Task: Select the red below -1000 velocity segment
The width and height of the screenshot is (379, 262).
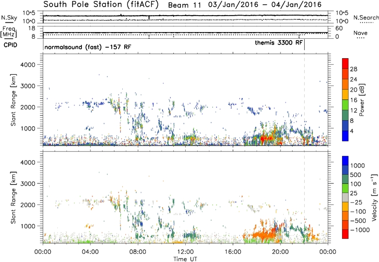Action: 345,234
